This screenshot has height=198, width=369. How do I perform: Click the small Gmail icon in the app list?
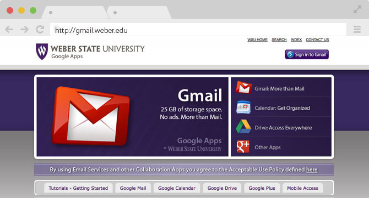tap(244, 87)
